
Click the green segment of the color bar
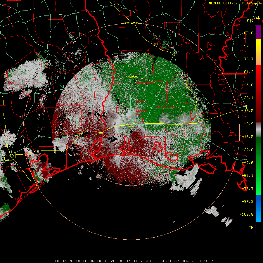(258, 166)
